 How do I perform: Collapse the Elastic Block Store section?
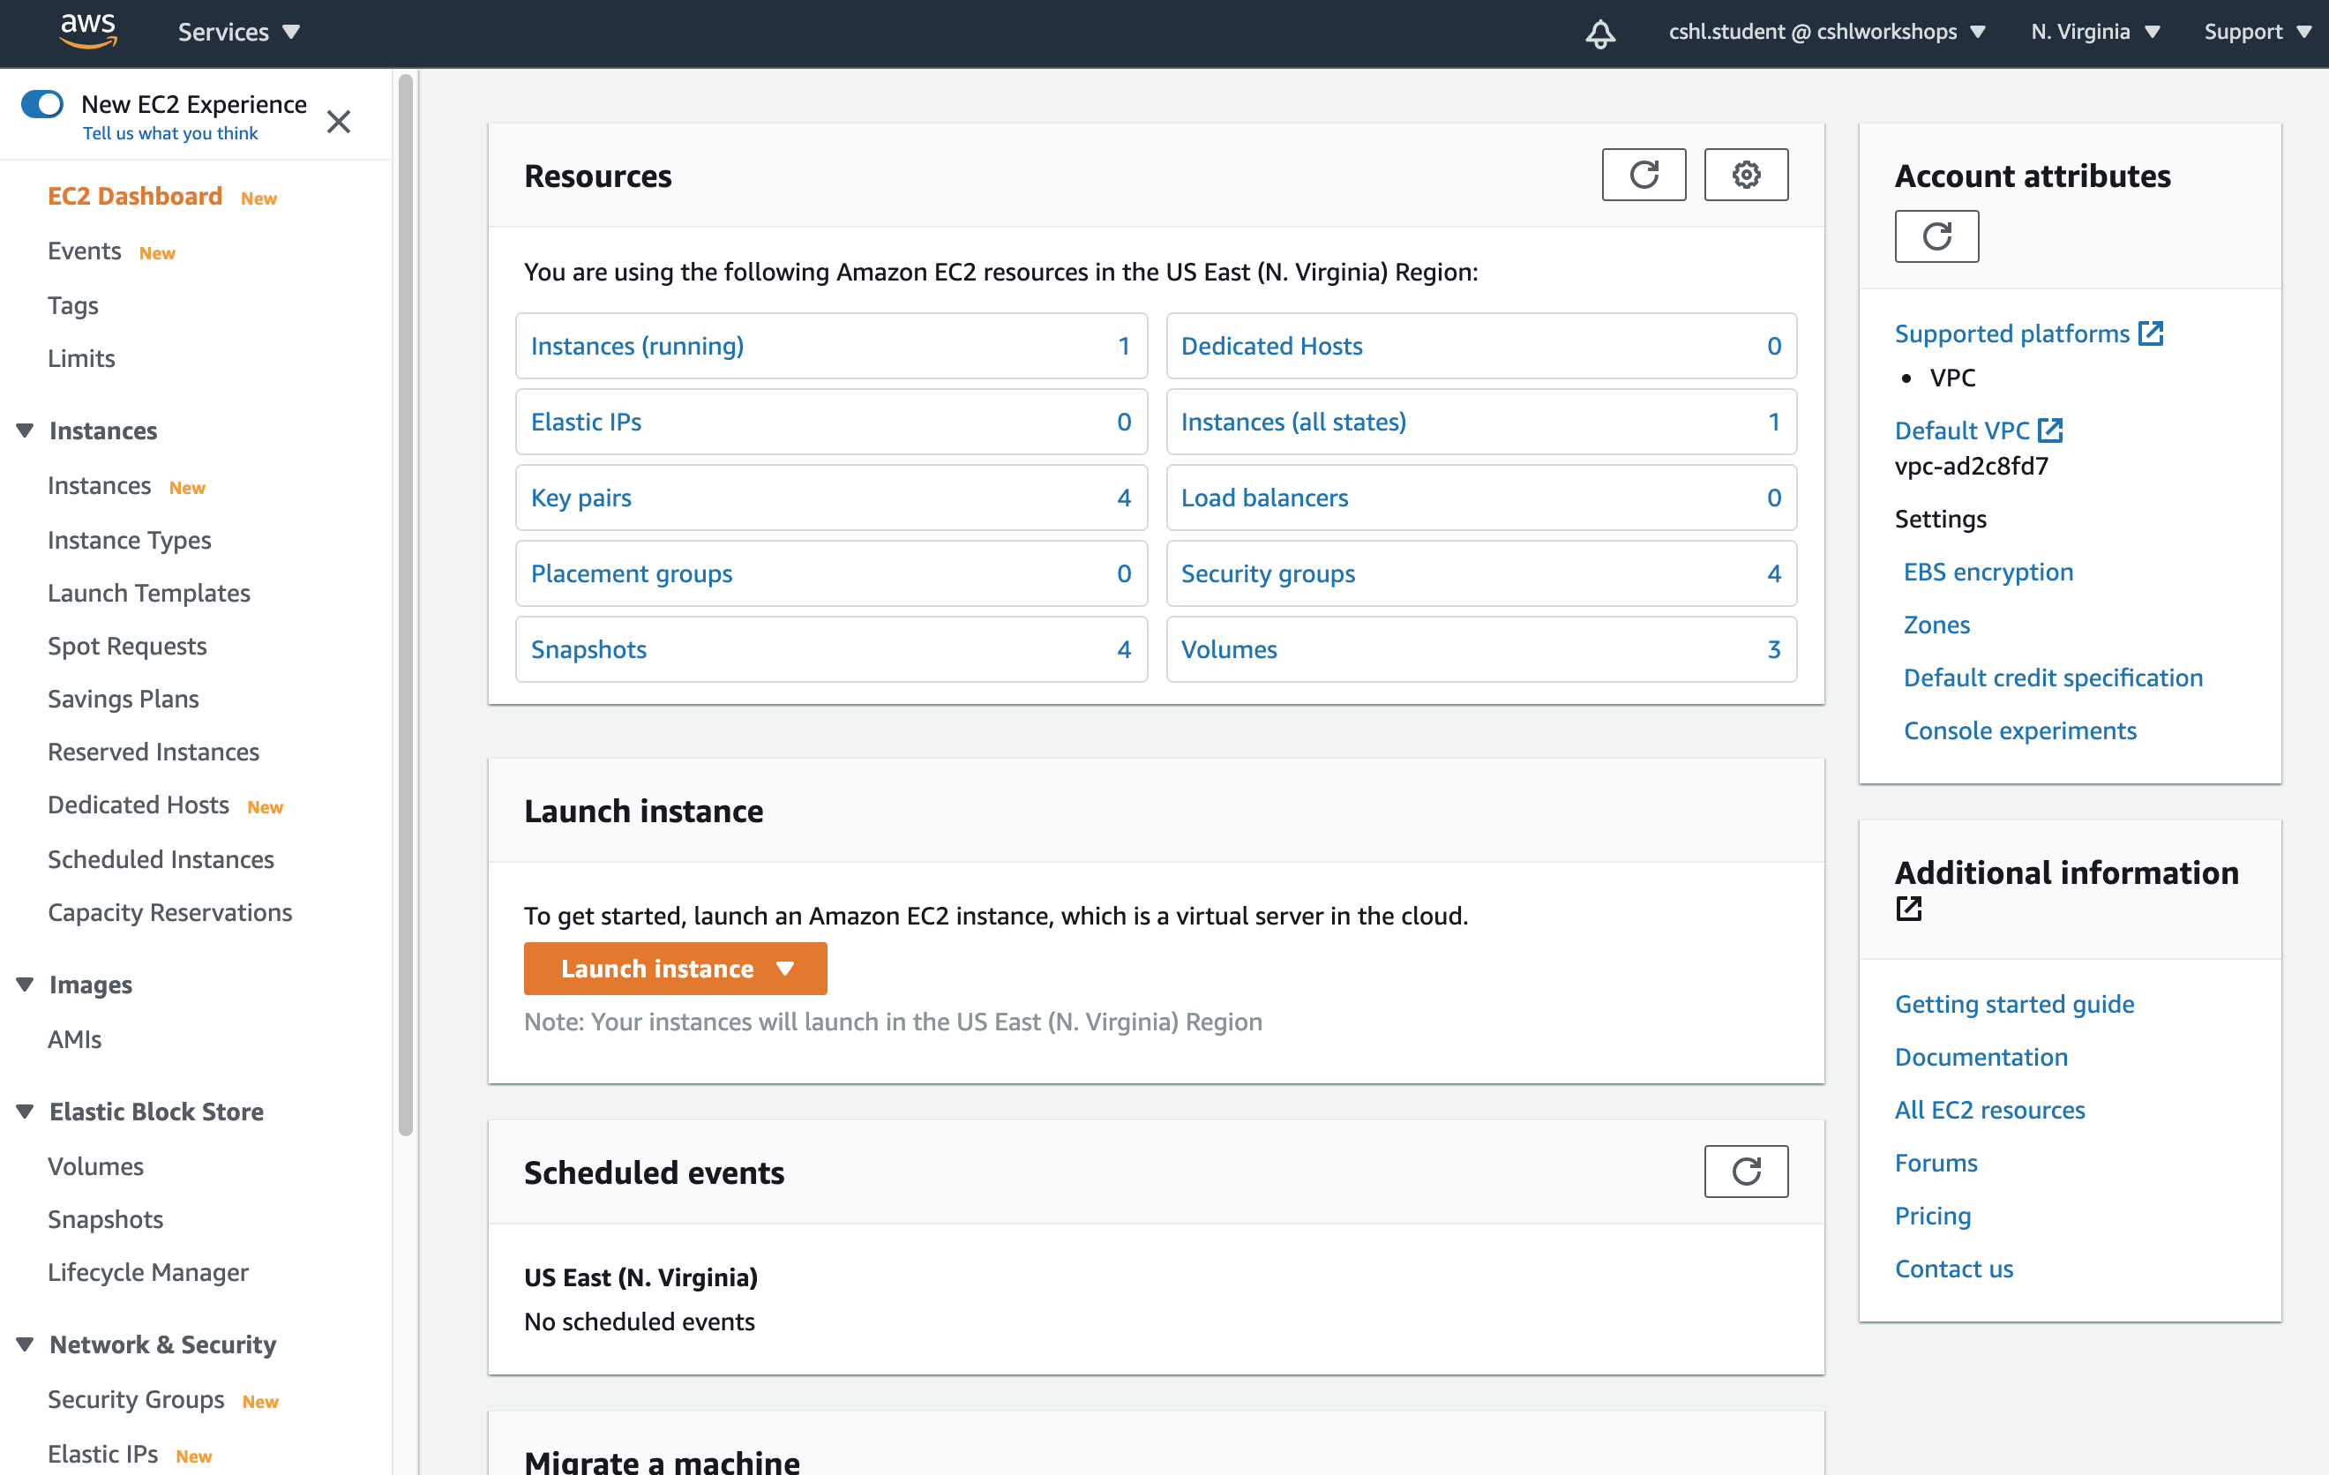coord(24,1112)
